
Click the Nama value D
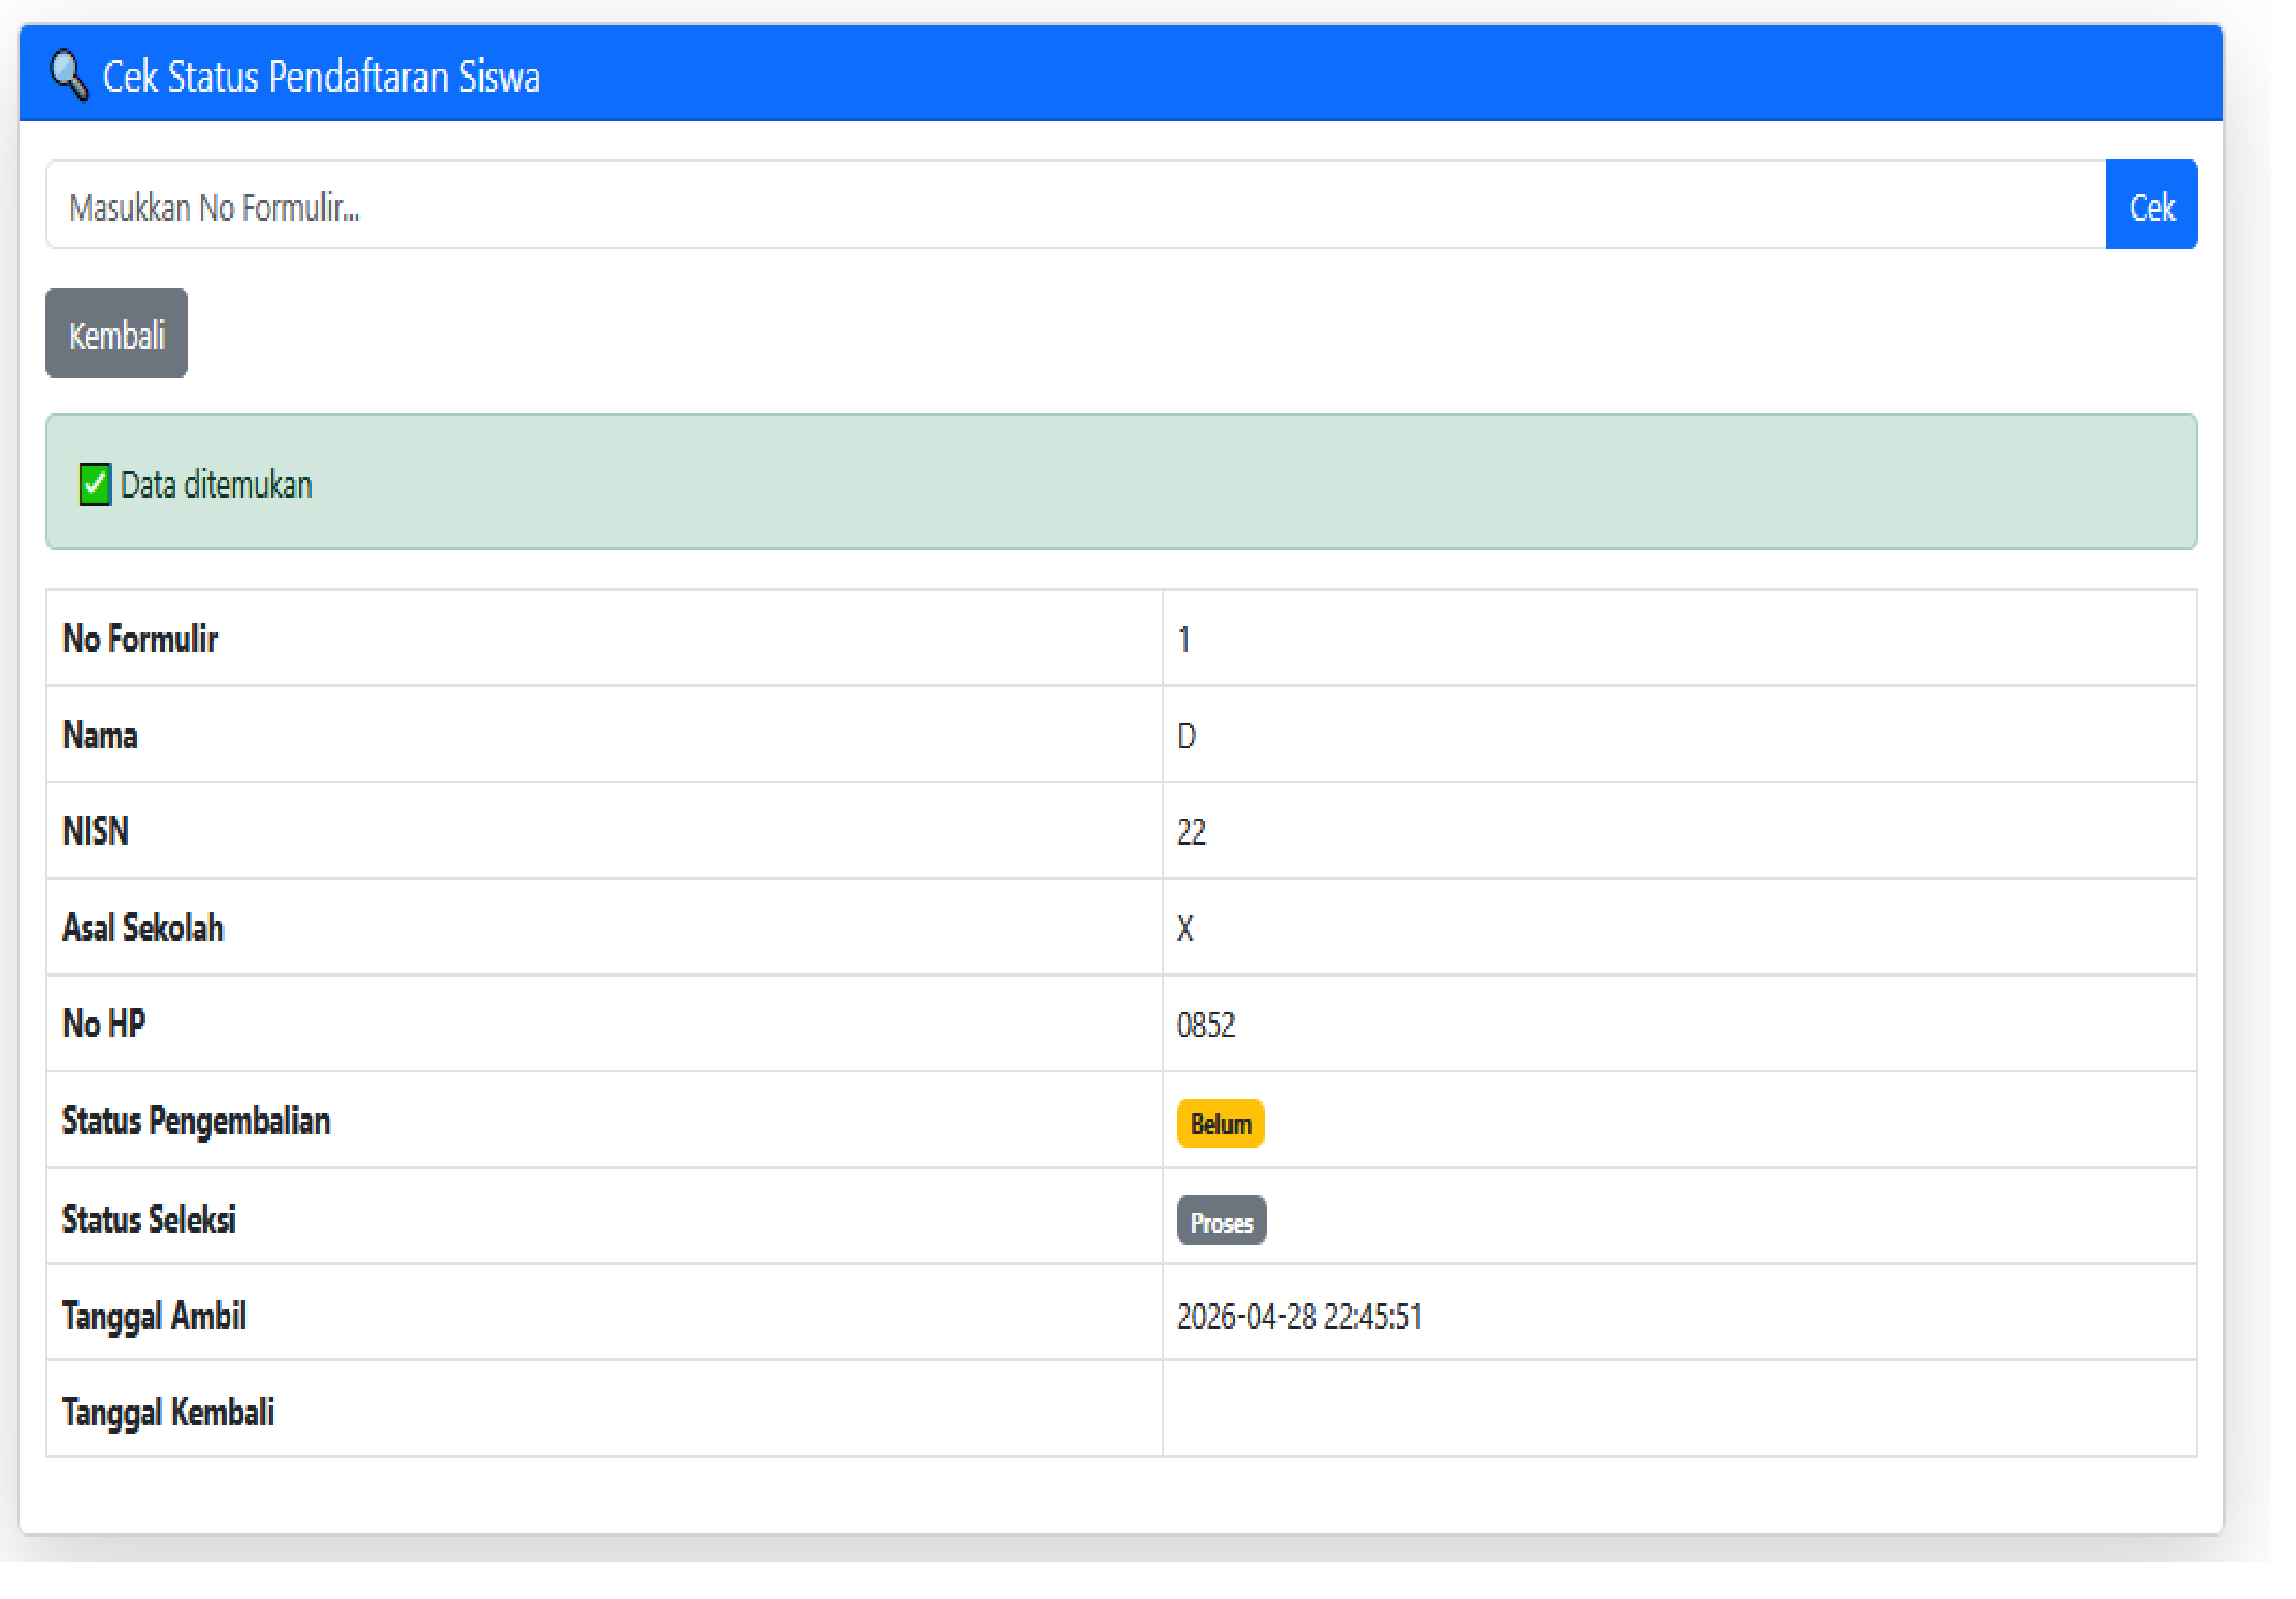(x=1187, y=736)
